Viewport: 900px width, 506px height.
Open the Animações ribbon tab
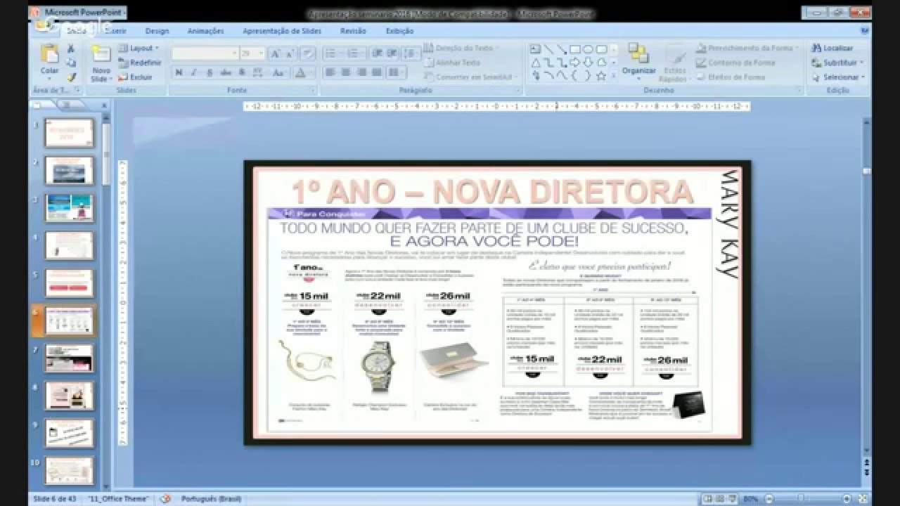pos(205,31)
